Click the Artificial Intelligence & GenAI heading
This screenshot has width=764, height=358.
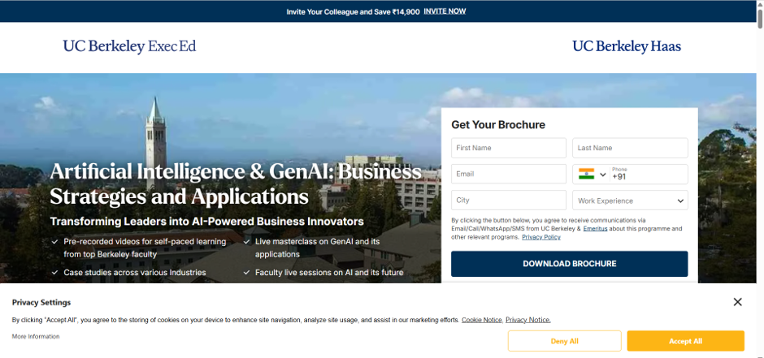(236, 184)
